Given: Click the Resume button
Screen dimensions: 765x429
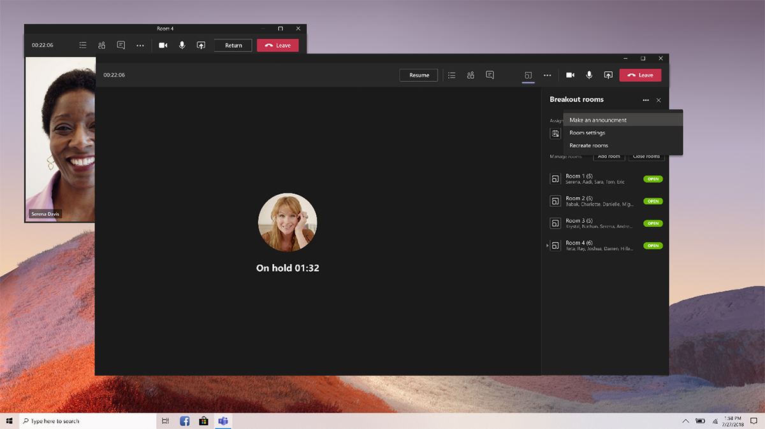Looking at the screenshot, I should 419,75.
